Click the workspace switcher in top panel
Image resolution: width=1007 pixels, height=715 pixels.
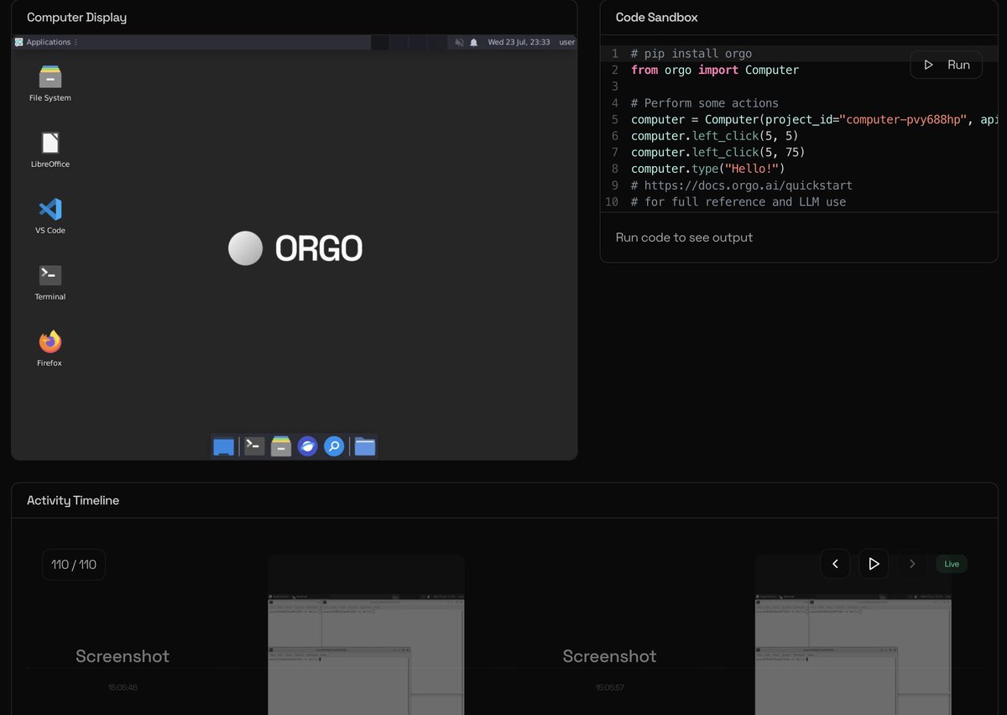[x=409, y=42]
